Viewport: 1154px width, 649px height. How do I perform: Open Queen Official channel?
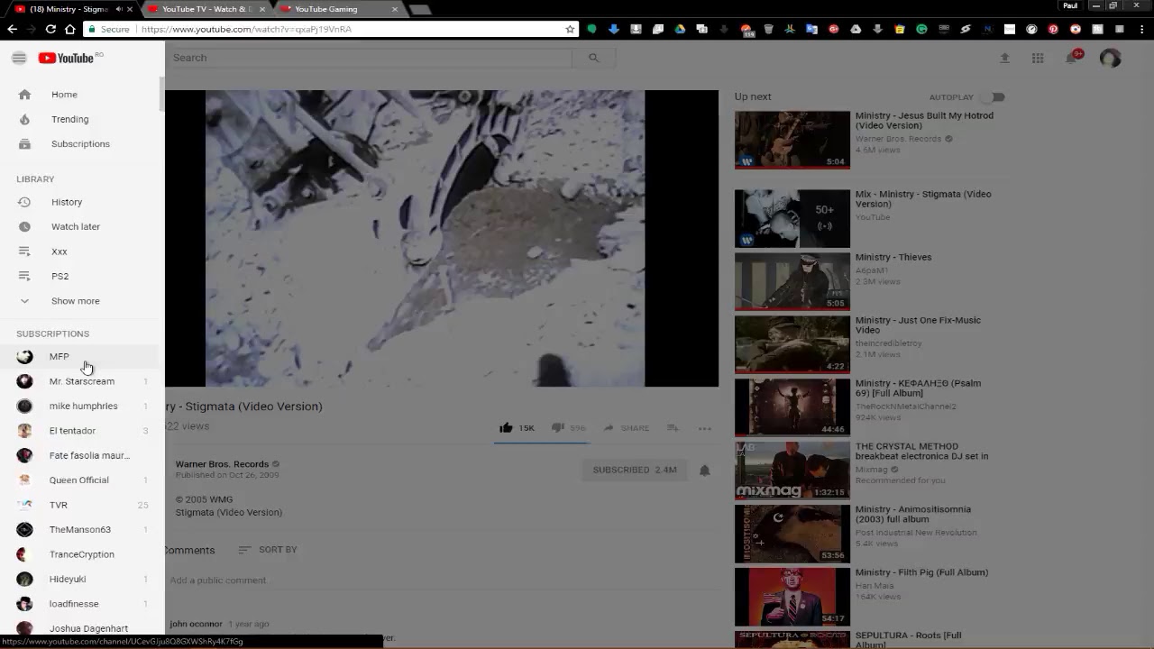tap(81, 480)
